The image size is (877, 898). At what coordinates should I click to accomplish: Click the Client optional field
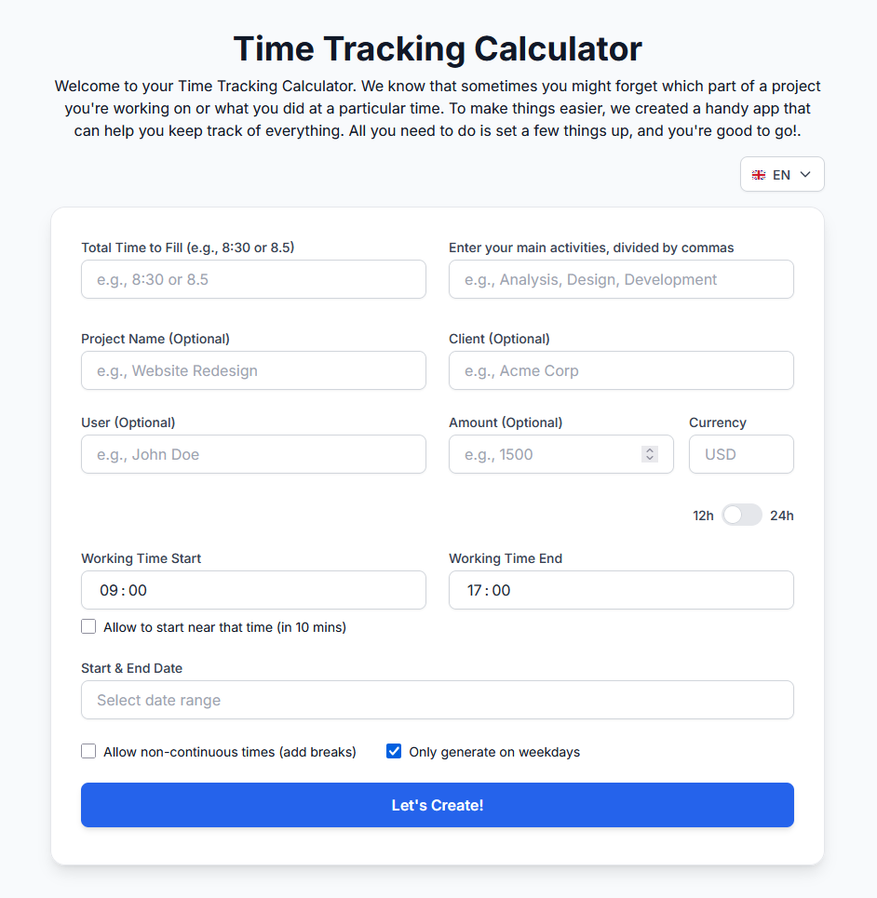(621, 370)
